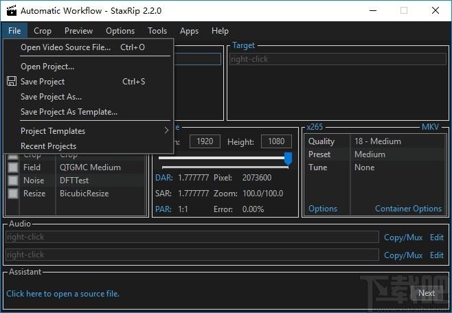Screen dimensions: 452x313
Task: Click the first audio track field
Action: [x=192, y=237]
